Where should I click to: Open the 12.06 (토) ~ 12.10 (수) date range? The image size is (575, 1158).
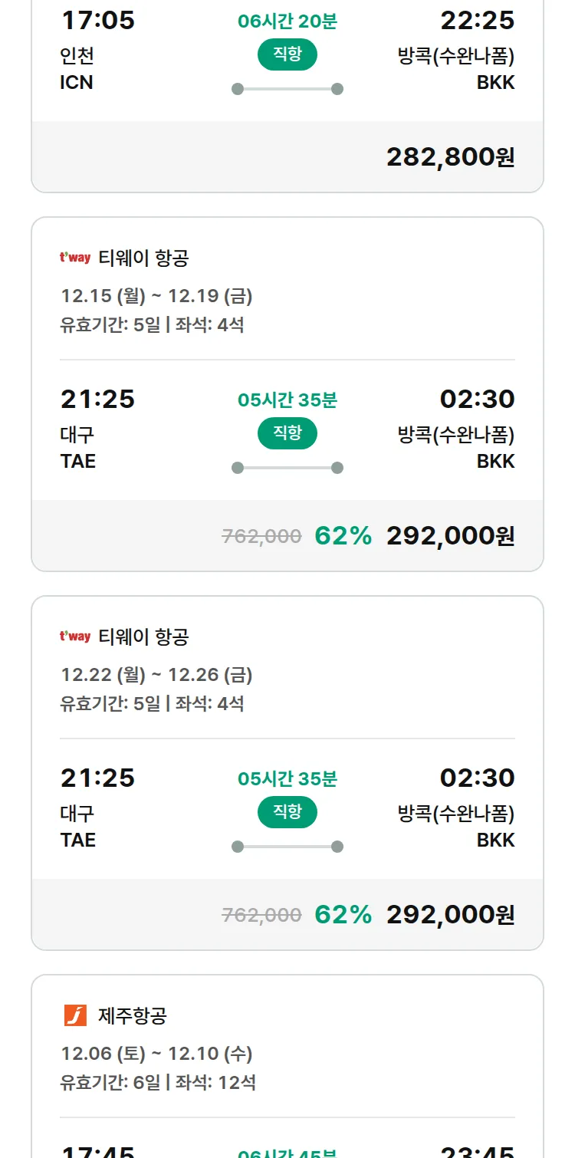[x=156, y=1054]
